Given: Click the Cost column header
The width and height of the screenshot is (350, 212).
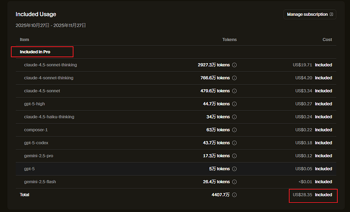Looking at the screenshot, I should pos(327,40).
